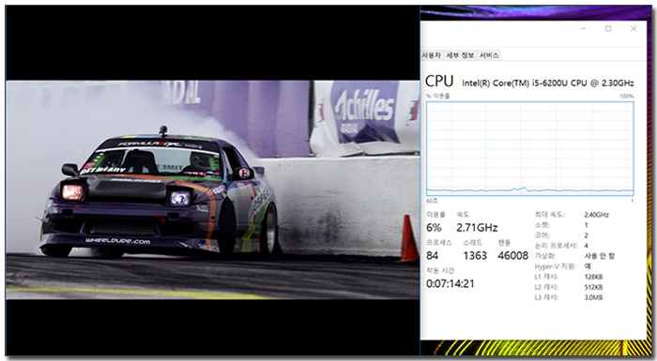Viewport: 657px width, 361px height.
Task: Click the drifting car in the video
Action: [161, 193]
